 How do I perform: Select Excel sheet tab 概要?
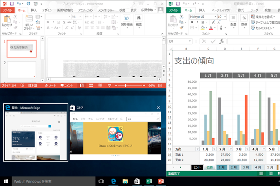[210, 167]
